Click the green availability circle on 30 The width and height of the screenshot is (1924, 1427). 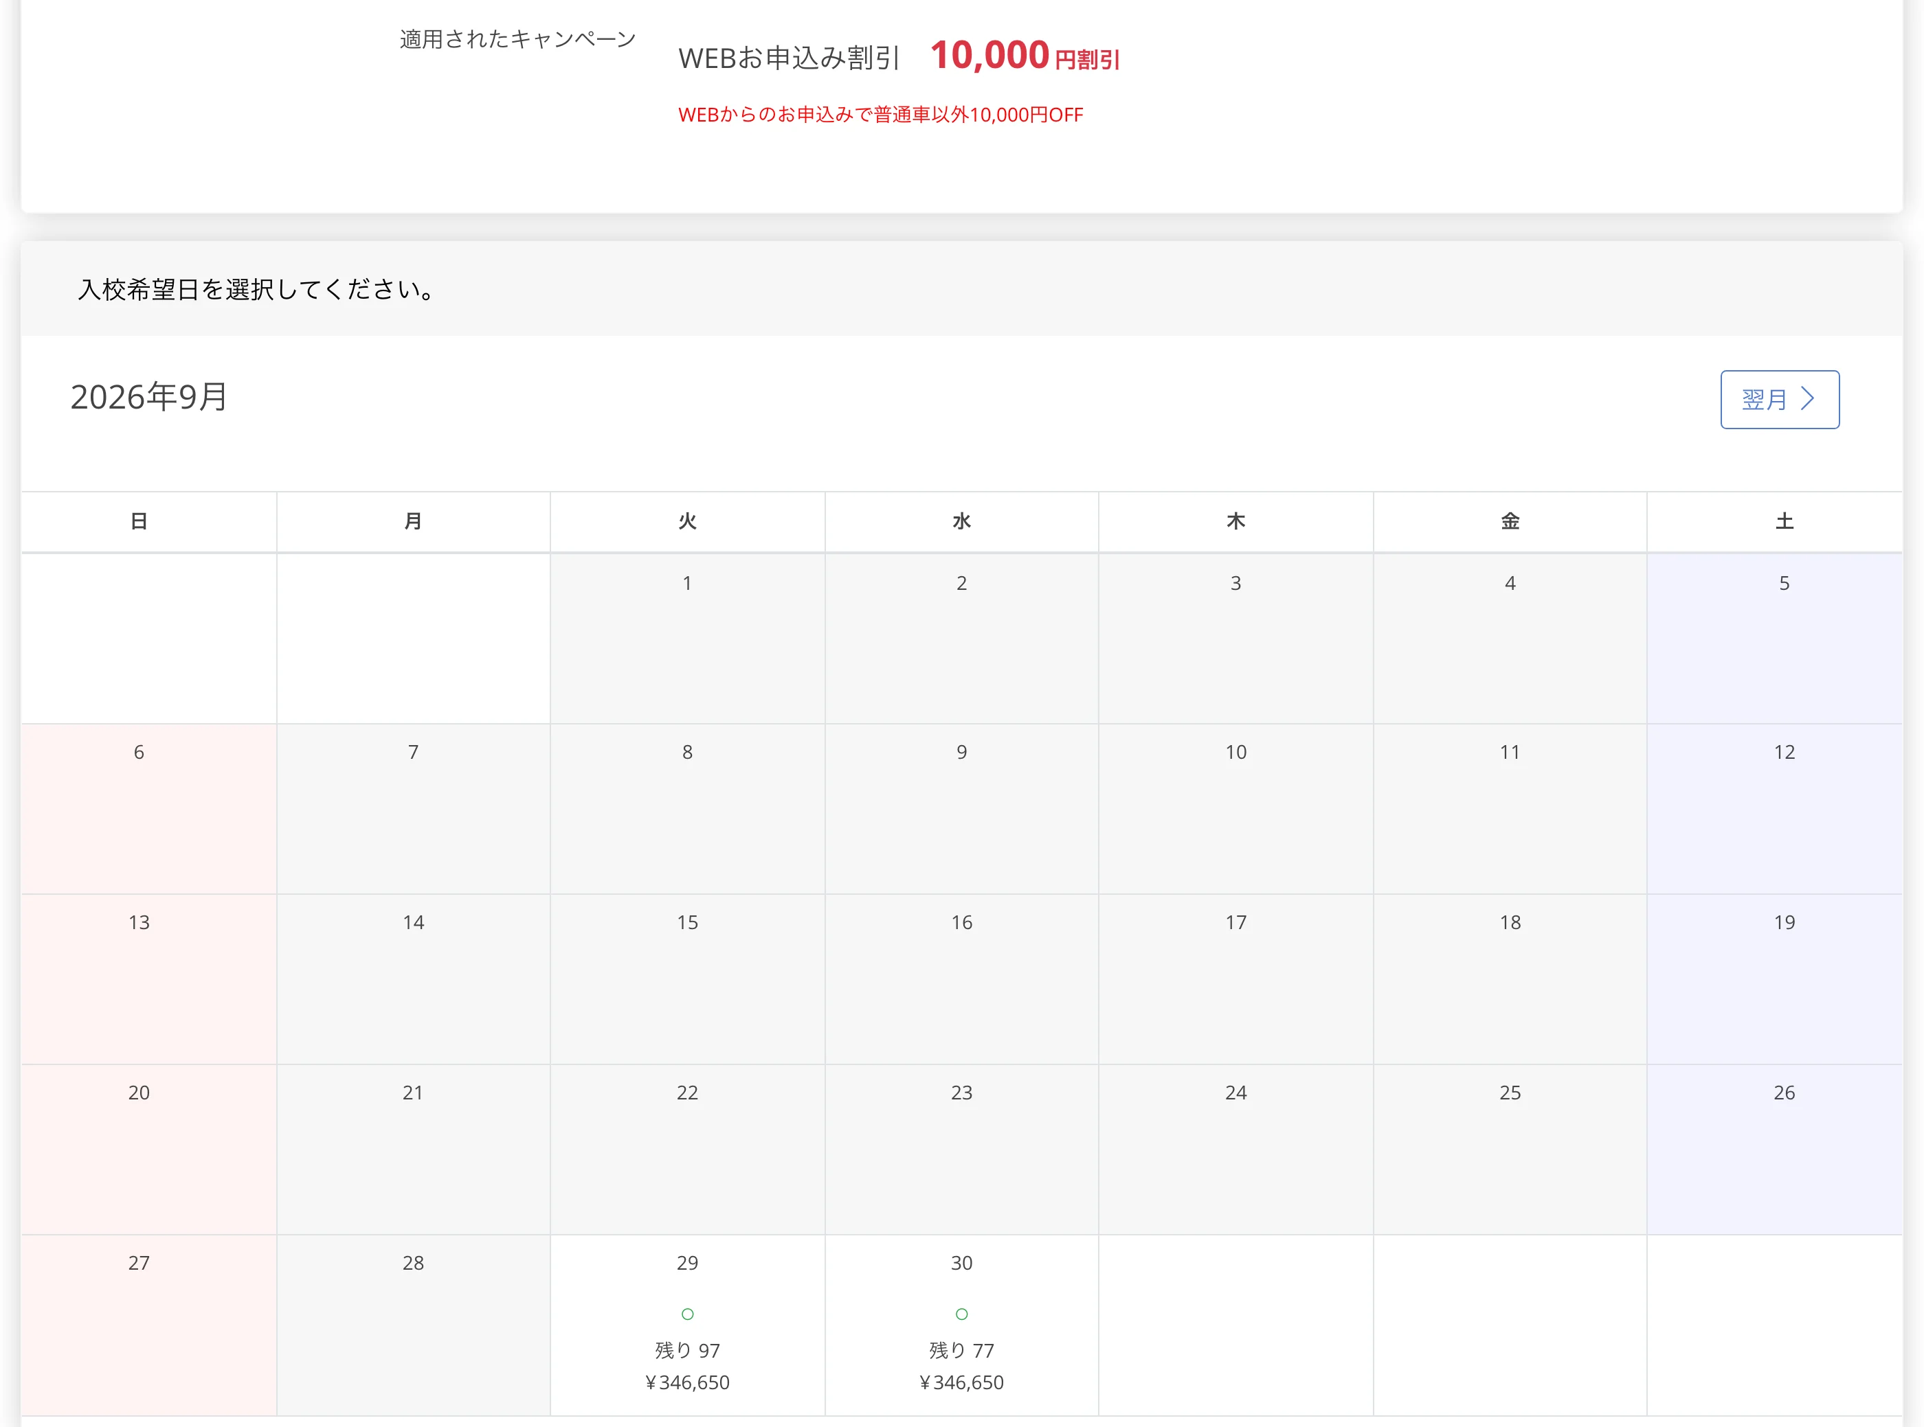click(961, 1314)
